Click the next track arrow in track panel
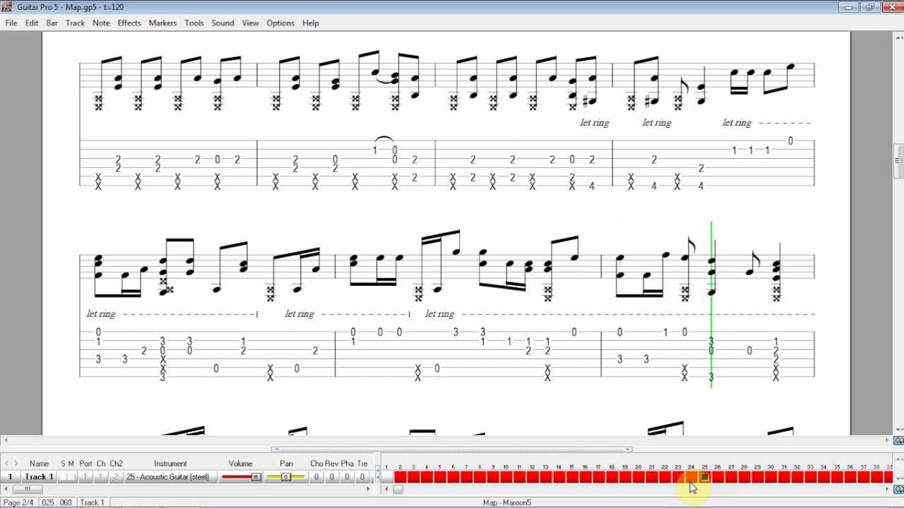This screenshot has width=904, height=508. coord(16,464)
